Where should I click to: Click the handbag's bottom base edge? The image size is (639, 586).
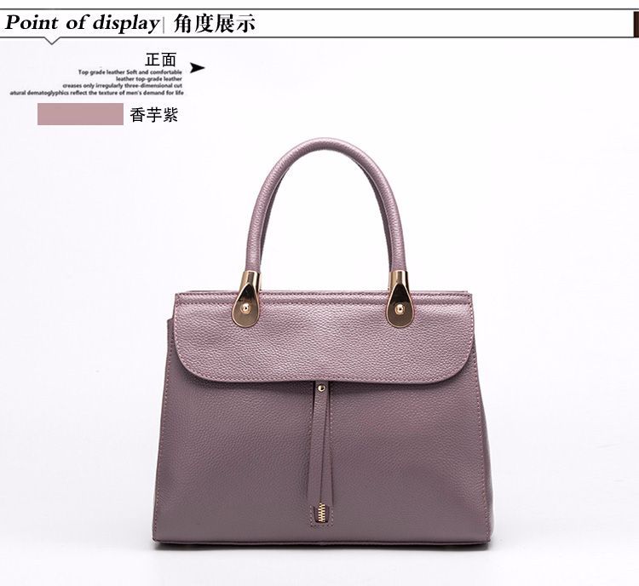(324, 544)
